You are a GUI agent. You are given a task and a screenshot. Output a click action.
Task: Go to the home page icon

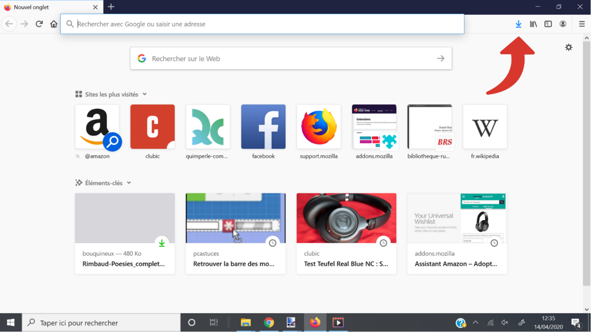pyautogui.click(x=54, y=24)
